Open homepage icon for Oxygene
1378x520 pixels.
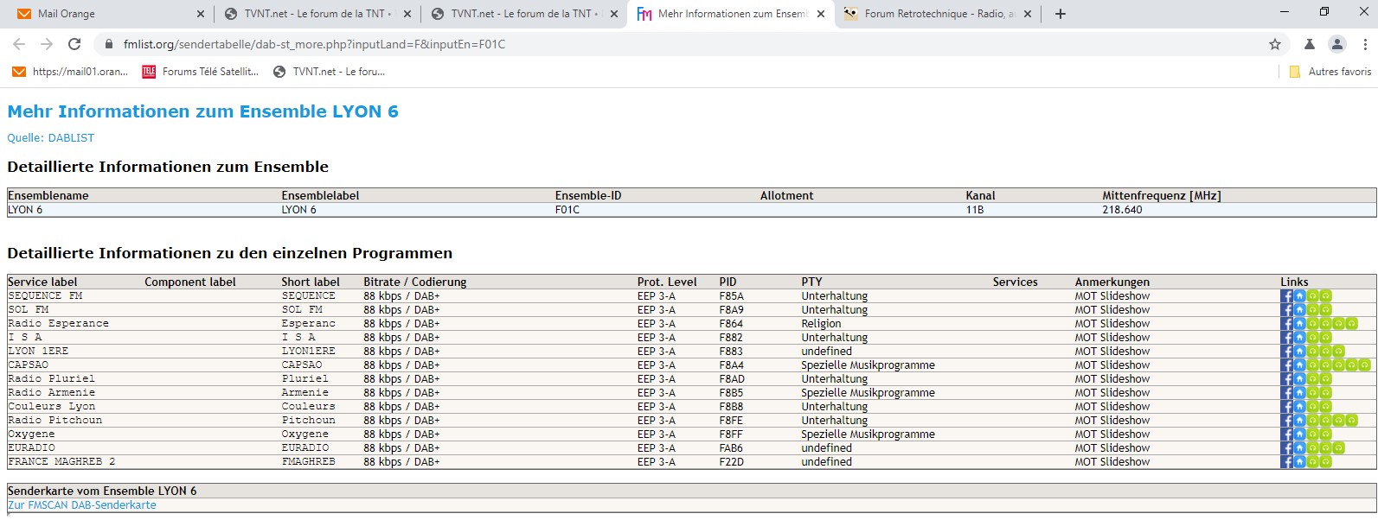(1299, 434)
